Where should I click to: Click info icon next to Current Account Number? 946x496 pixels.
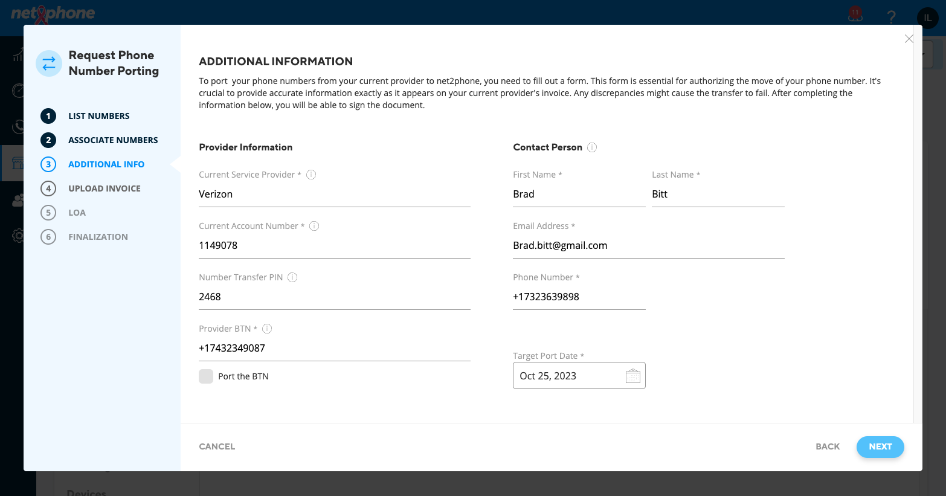[314, 226]
